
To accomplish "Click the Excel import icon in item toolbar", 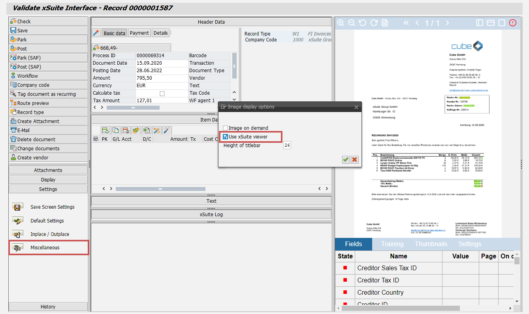I will pyautogui.click(x=146, y=130).
